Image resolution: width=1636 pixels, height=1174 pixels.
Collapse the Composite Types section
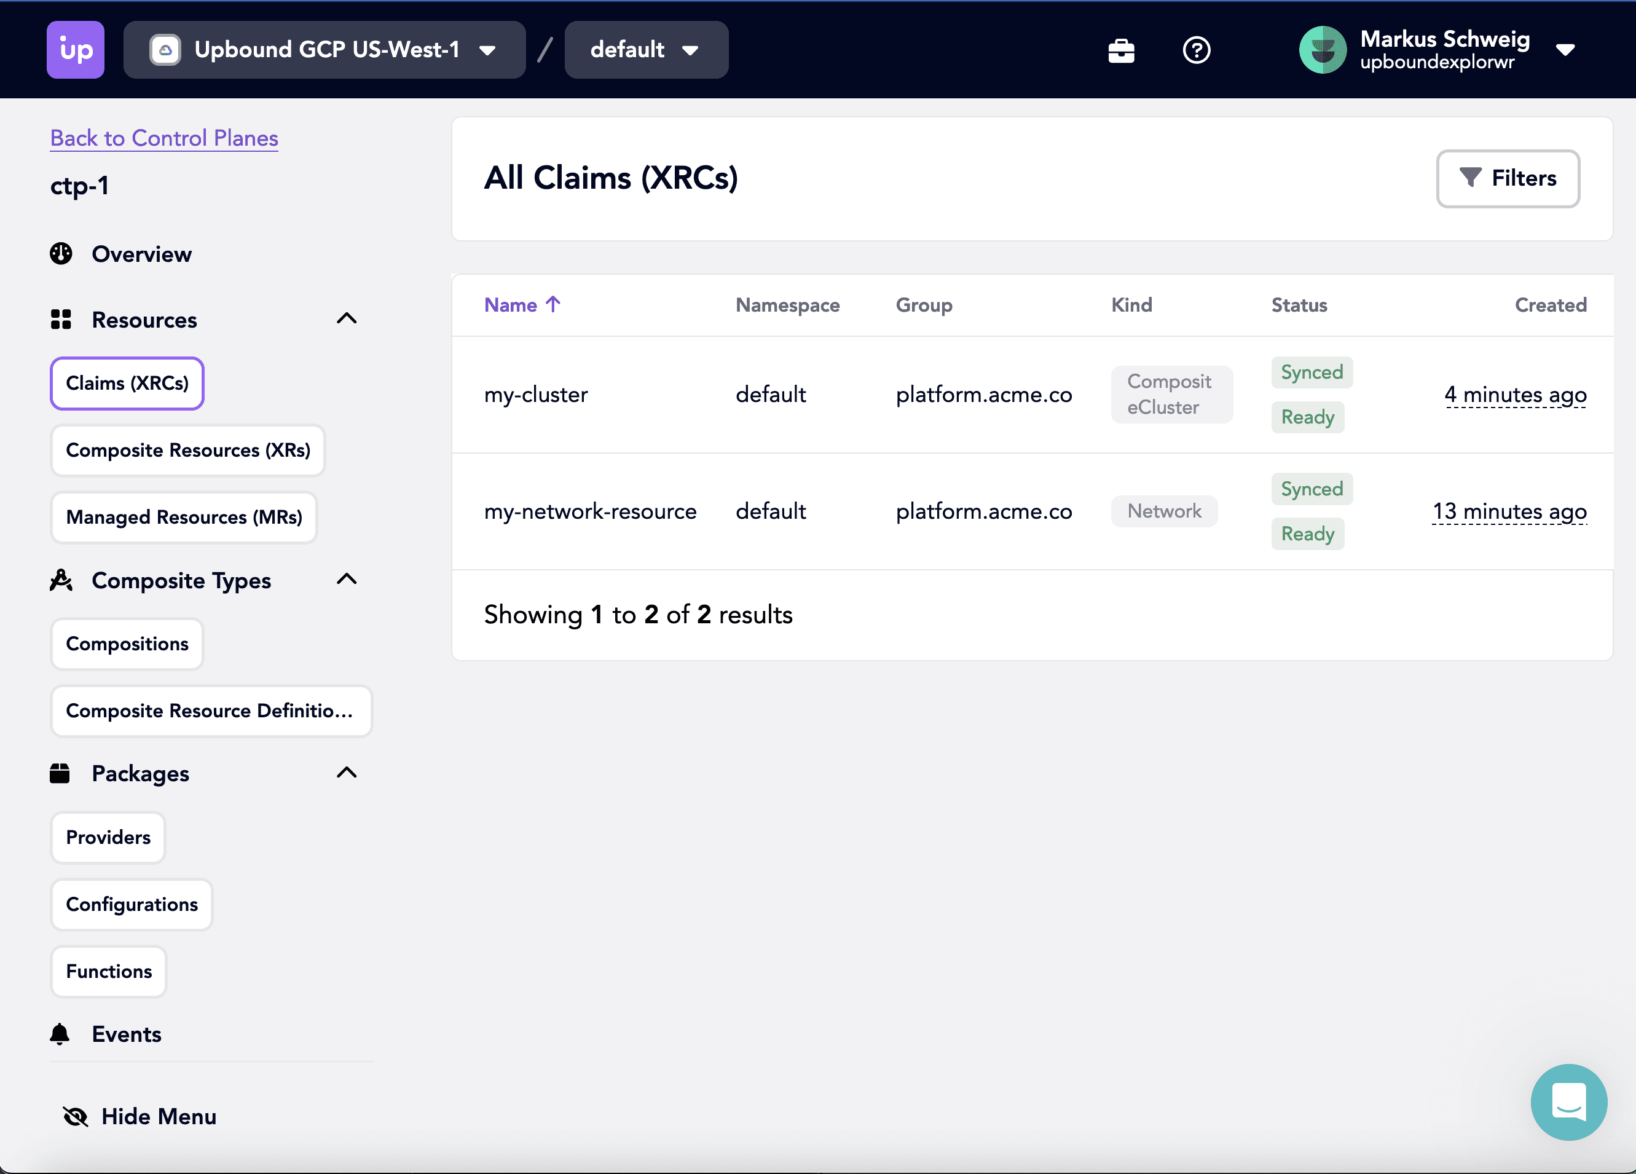point(347,580)
